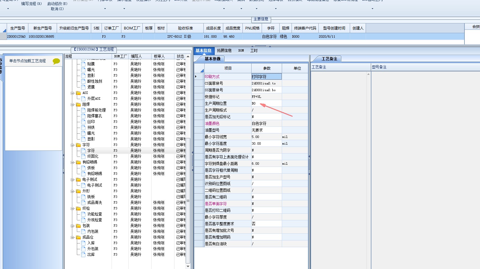
Task: Click the 取消(Z) button
Action: [x=57, y=9]
